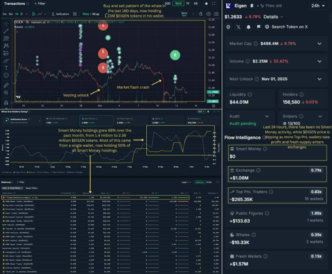
Task: Click the X (Twitter) icon for Eigen
Action: [x=238, y=27]
